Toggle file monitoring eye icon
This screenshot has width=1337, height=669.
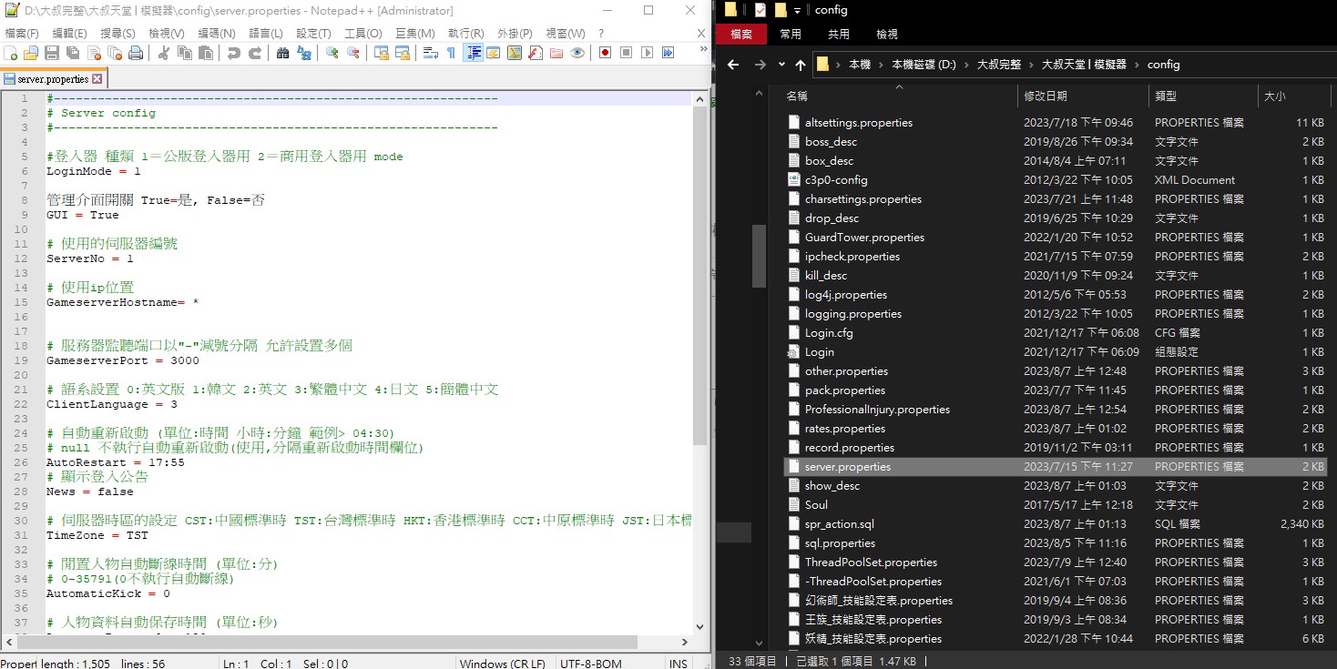pyautogui.click(x=577, y=53)
